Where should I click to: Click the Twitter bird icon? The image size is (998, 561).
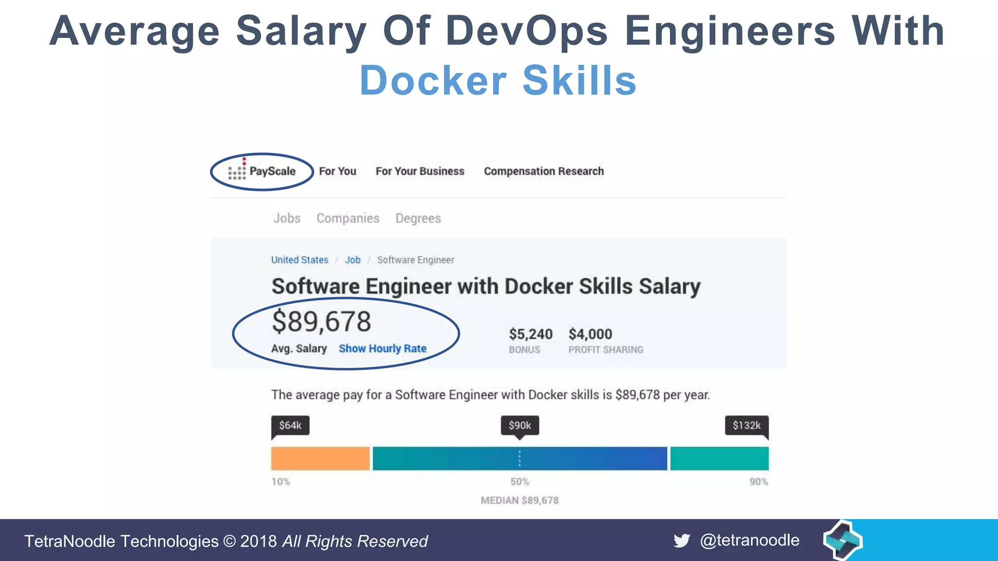coord(682,541)
